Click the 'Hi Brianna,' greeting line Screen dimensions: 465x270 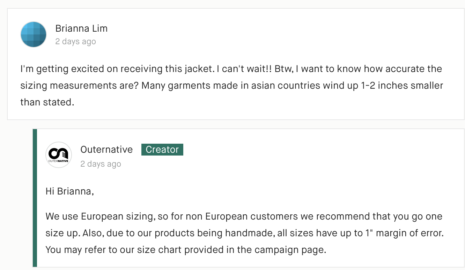(70, 191)
